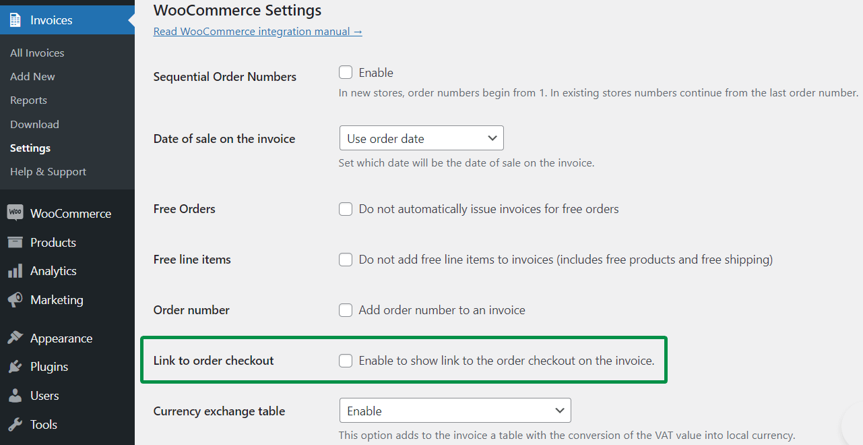Open the Invoices menu

[67, 20]
